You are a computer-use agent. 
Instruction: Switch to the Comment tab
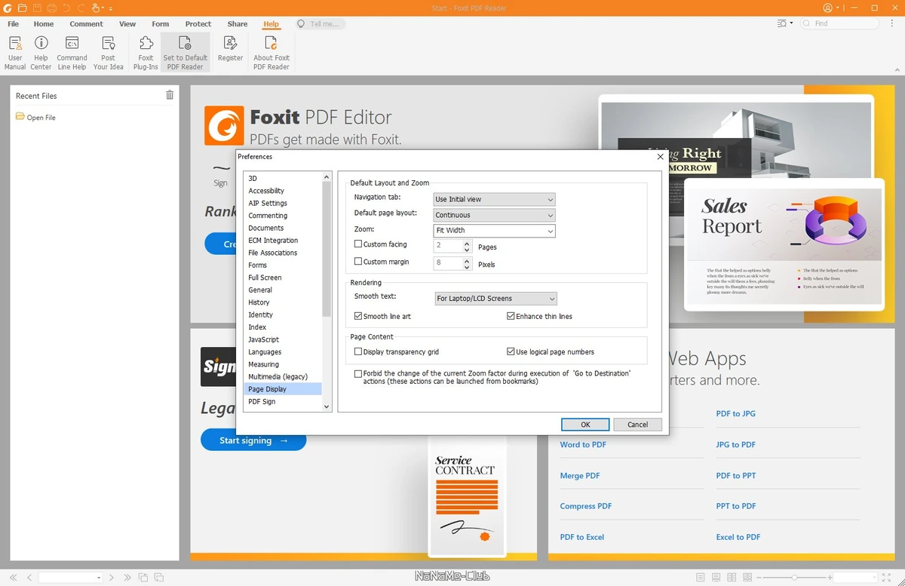click(x=87, y=24)
